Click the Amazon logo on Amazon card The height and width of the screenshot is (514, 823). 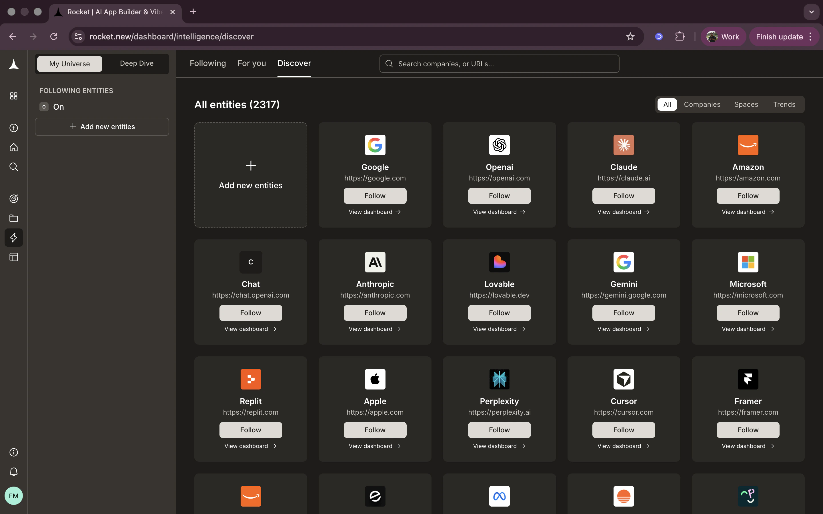point(748,145)
